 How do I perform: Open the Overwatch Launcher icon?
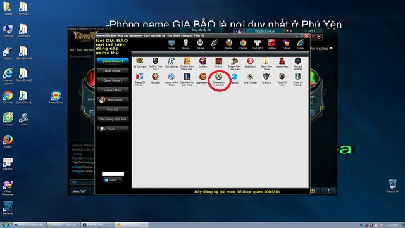click(x=219, y=80)
